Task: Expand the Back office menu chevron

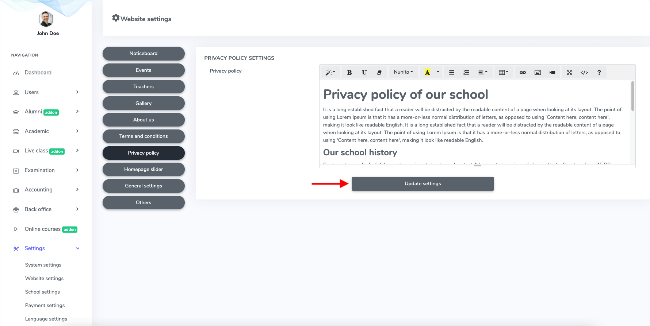Action: point(77,209)
